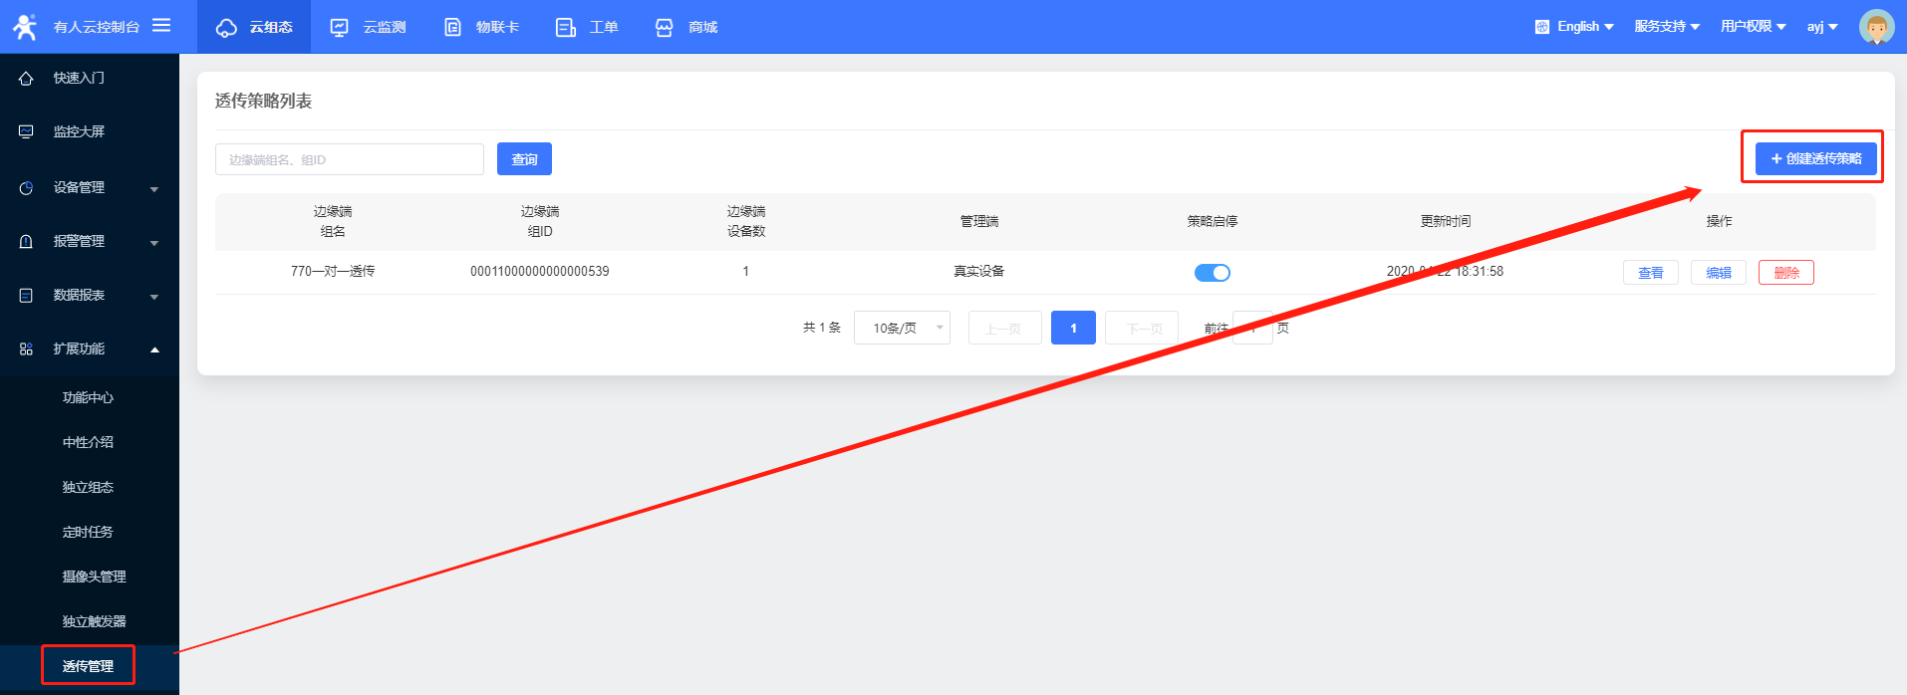Collapse the 扩展功能 sidebar section
Viewport: 1907px width, 695px height.
click(90, 348)
